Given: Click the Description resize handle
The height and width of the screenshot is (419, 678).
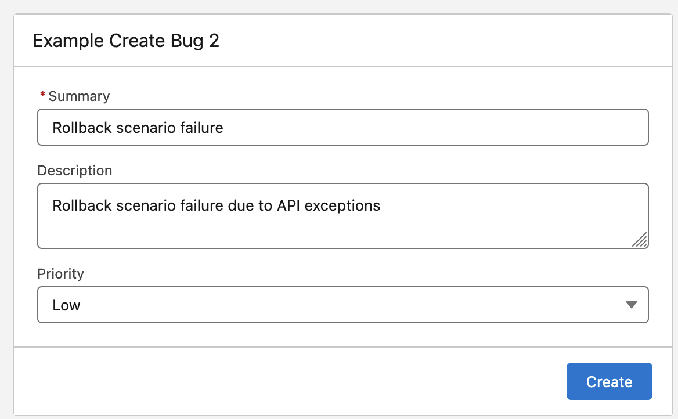Looking at the screenshot, I should click(x=640, y=240).
